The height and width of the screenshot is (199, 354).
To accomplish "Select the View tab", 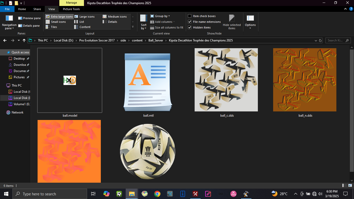I will coord(52,9).
